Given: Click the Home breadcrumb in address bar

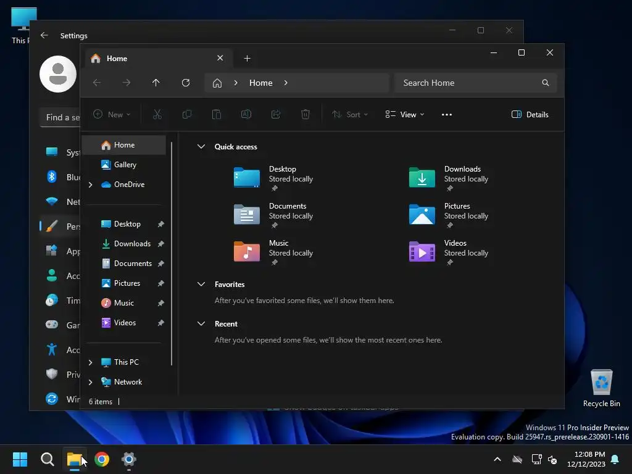Looking at the screenshot, I should tap(261, 83).
